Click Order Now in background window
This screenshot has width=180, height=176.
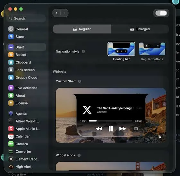(x=19, y=174)
